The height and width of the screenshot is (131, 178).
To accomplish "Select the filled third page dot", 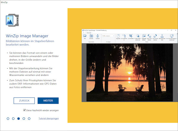I will click(x=18, y=119).
